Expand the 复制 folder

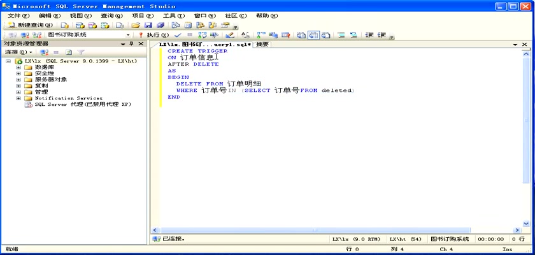pyautogui.click(x=18, y=85)
